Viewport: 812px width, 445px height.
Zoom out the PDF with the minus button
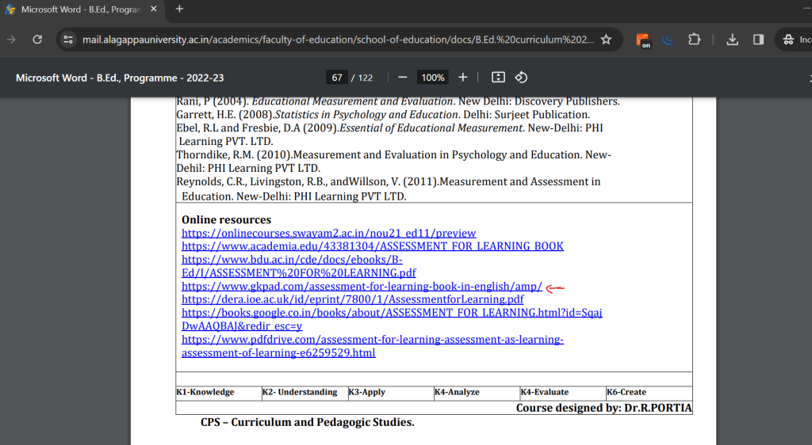pyautogui.click(x=402, y=78)
